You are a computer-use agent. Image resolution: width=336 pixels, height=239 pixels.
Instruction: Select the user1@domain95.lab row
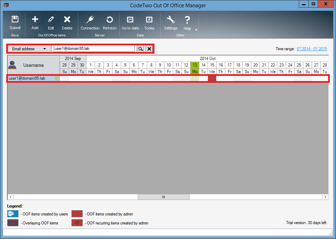168,79
